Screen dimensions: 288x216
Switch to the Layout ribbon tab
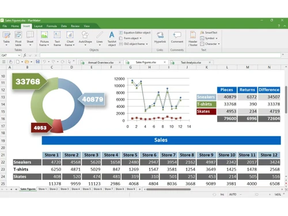[38, 26]
